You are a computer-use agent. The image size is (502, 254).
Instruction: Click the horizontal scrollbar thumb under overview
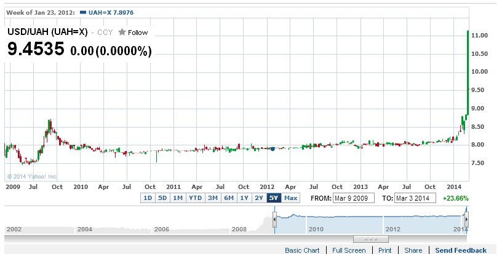point(371,239)
